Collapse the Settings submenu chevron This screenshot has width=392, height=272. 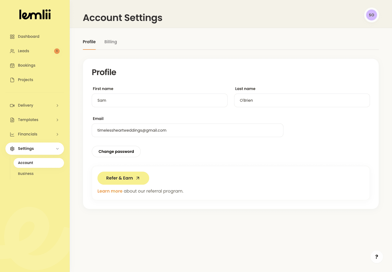57,149
